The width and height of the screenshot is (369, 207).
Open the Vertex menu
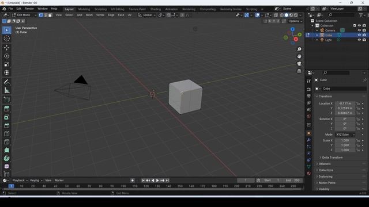click(100, 15)
